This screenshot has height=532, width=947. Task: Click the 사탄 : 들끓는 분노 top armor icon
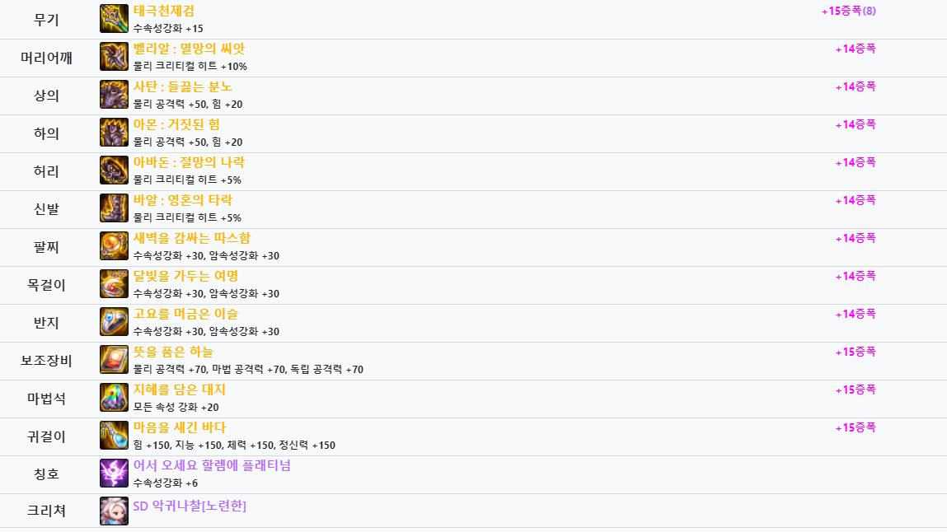click(x=114, y=95)
